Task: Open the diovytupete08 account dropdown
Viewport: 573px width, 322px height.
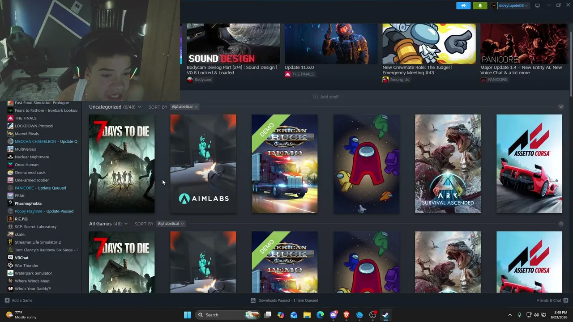Action: 509,5
